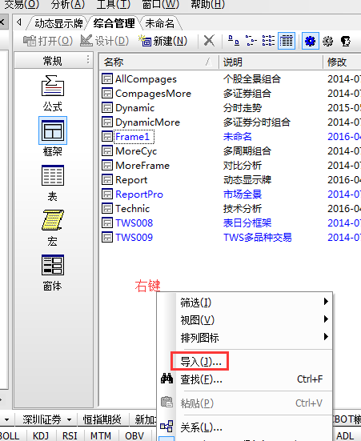Open the 深圳证券 dropdown arrow
361x441 pixels.
coord(69,419)
